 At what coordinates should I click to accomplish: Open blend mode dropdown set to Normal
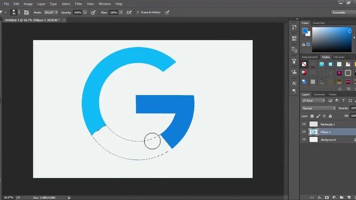(x=319, y=108)
